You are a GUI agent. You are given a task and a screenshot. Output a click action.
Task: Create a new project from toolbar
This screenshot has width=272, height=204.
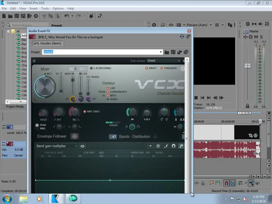[x=4, y=16]
